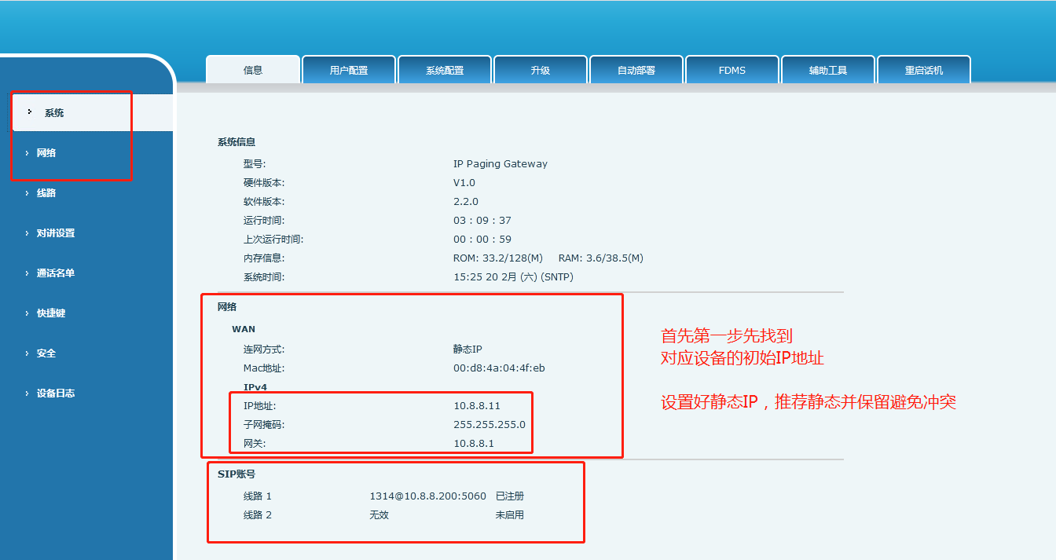Switch to the FDMS tab
This screenshot has width=1056, height=560.
point(732,70)
